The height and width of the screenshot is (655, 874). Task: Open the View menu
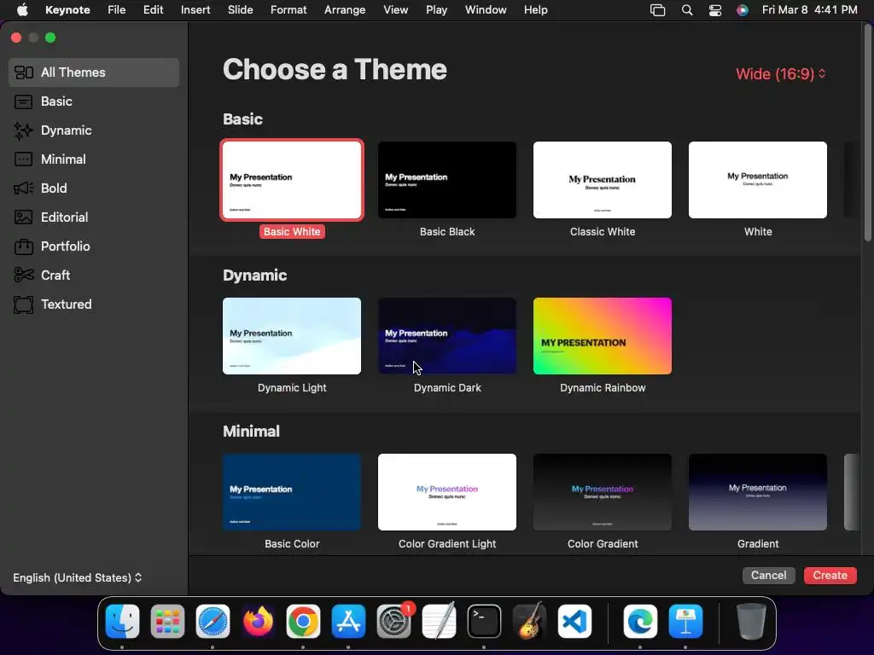tap(395, 10)
